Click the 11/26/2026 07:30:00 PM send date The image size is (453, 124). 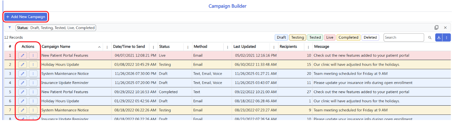coord(136,74)
